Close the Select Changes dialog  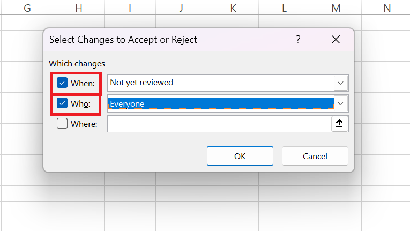click(336, 40)
